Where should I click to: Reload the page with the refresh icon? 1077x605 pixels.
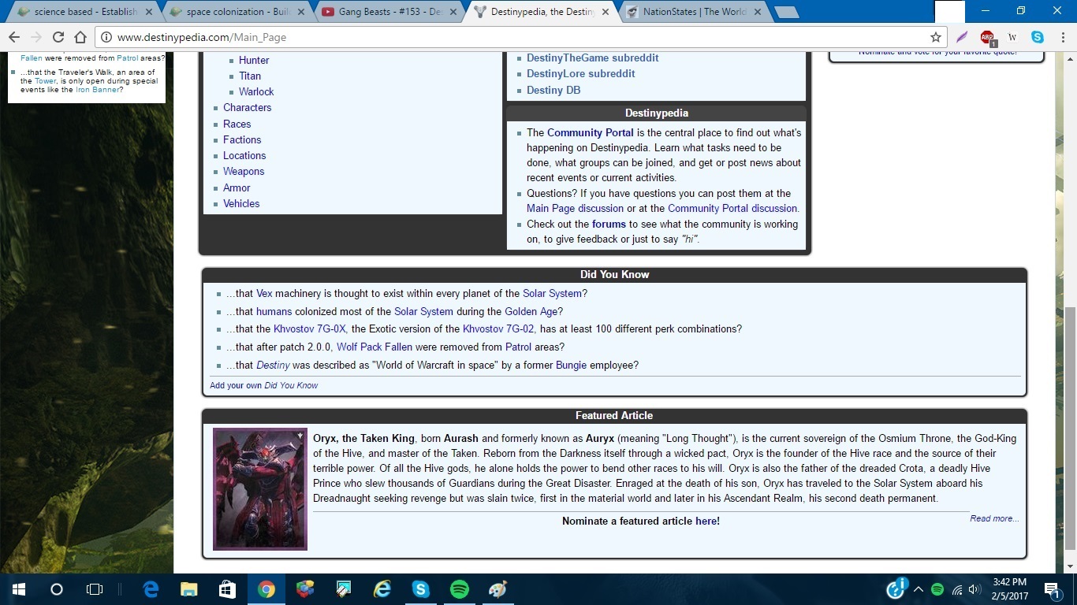[58, 37]
